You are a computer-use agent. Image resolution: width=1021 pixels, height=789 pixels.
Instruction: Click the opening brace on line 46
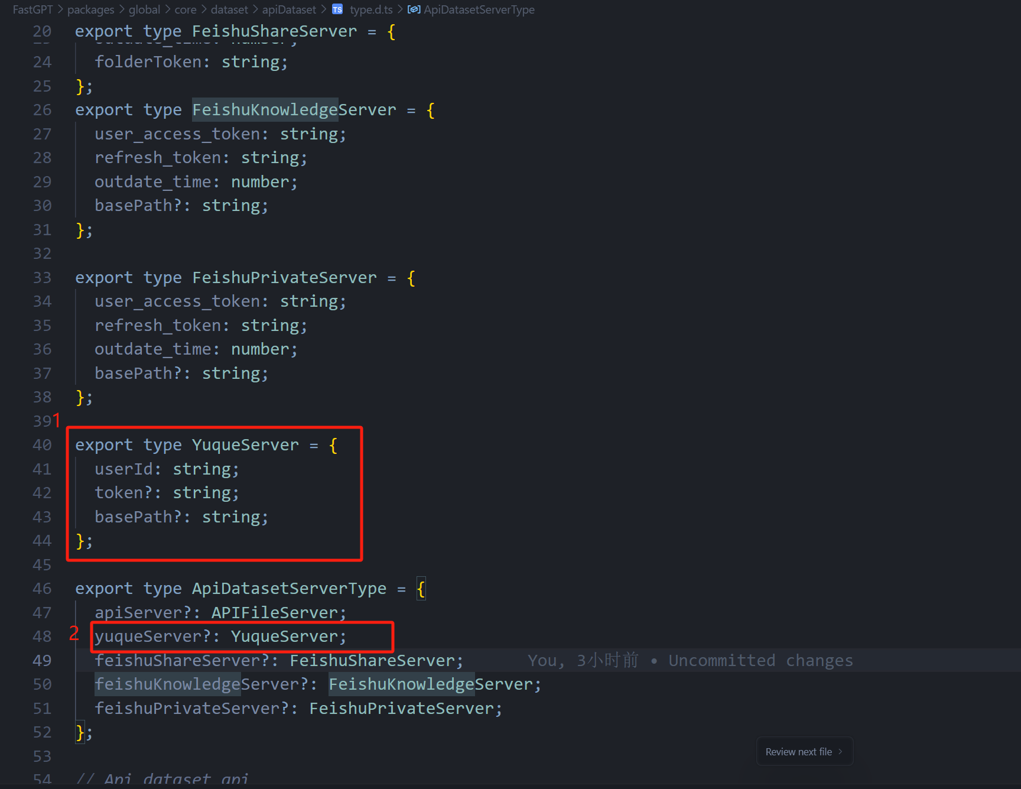pos(421,589)
